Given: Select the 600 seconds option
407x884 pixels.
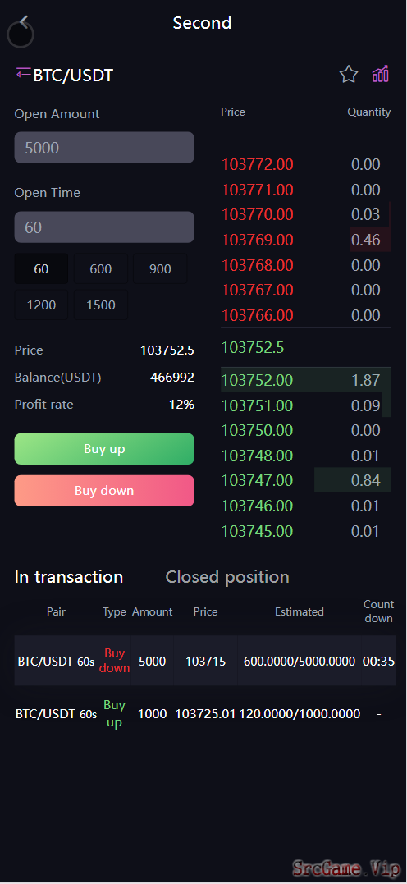Looking at the screenshot, I should pyautogui.click(x=101, y=269).
